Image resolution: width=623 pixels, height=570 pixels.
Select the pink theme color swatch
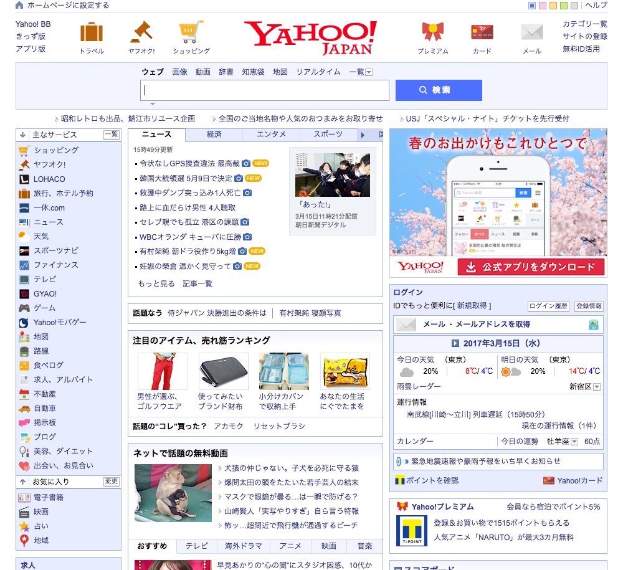(543, 6)
